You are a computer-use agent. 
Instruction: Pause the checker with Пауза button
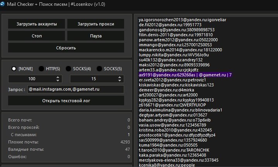(x=96, y=36)
